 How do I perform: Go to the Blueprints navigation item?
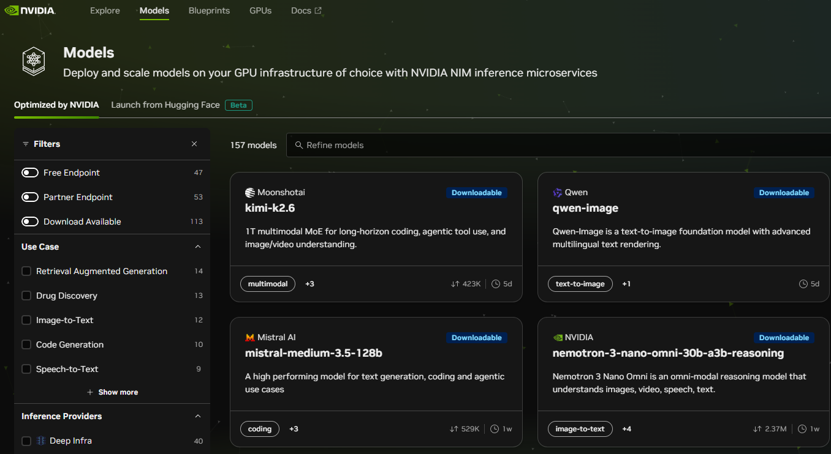pyautogui.click(x=210, y=10)
